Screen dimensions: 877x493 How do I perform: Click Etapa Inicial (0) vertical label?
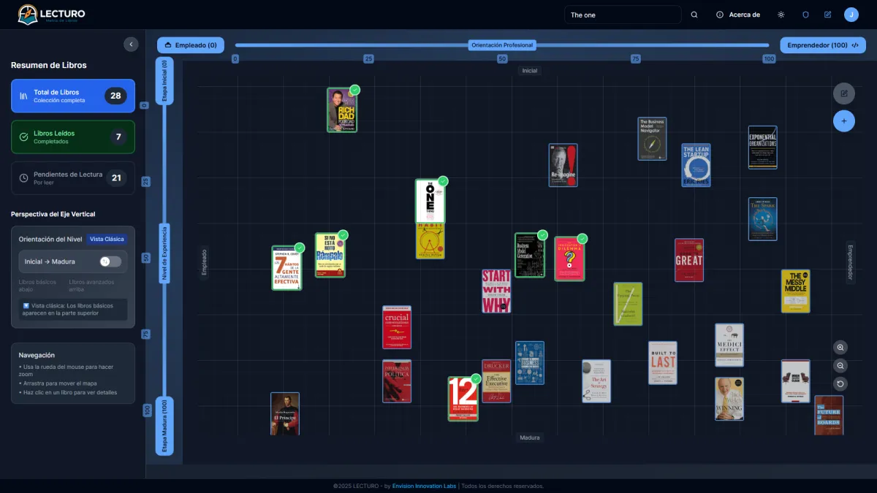click(x=164, y=81)
